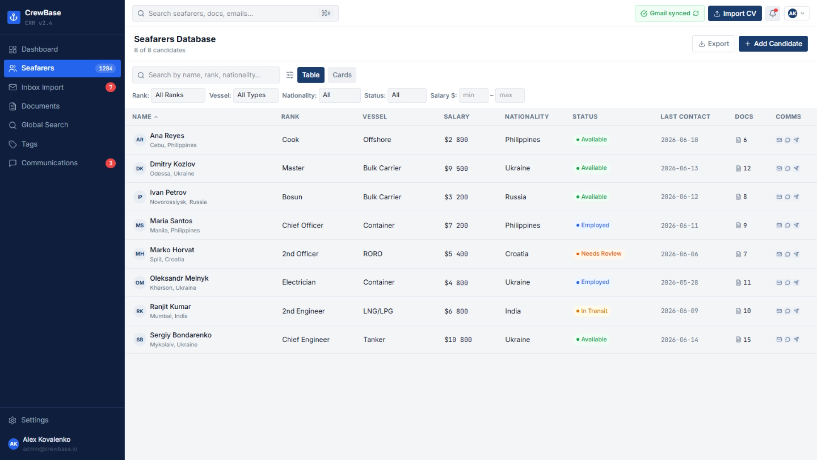
Task: Click In Transit status for Ranjit Kumar
Action: click(591, 311)
